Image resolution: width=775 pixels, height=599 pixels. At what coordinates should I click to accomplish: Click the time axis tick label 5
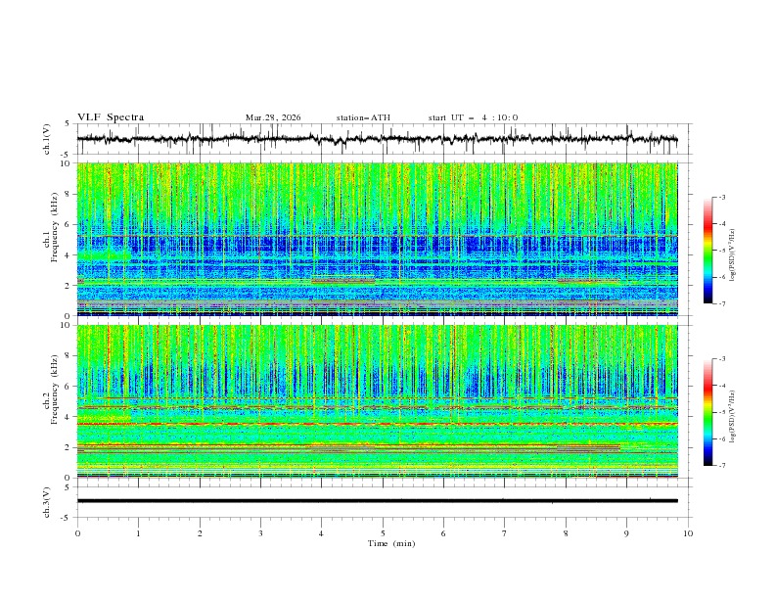pyautogui.click(x=383, y=533)
